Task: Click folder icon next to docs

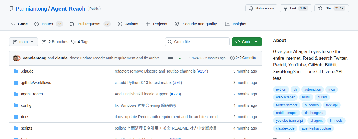Action: pyautogui.click(x=16, y=117)
